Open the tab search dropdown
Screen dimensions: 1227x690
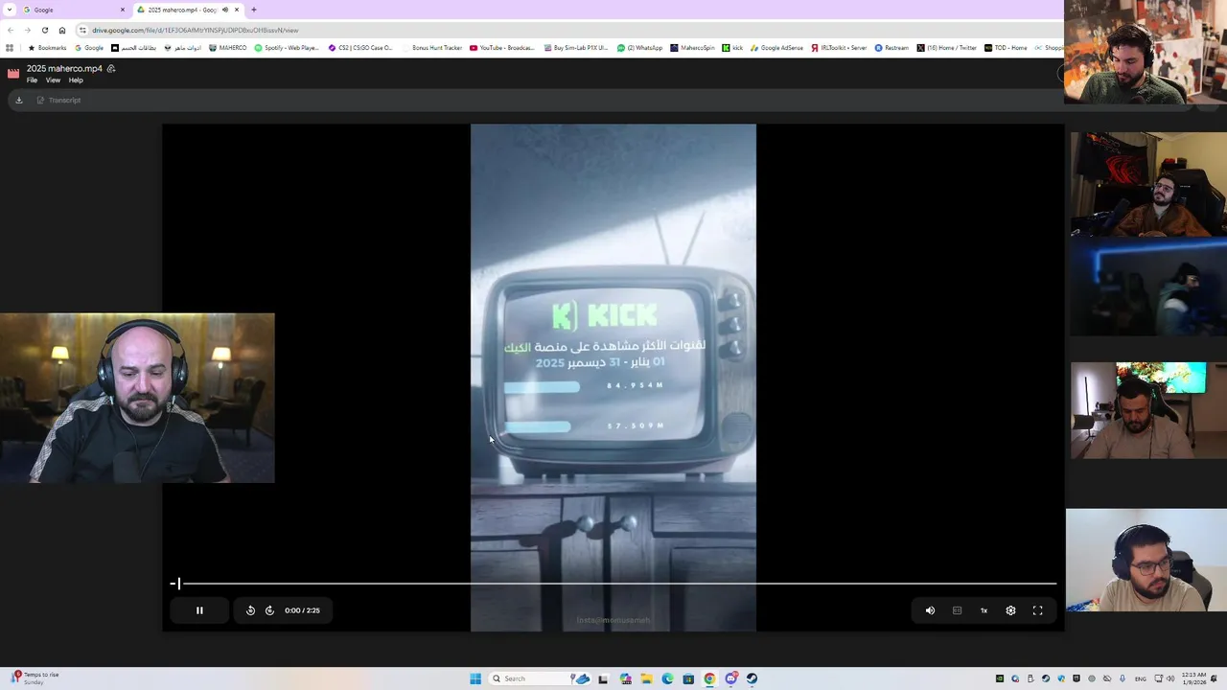pos(9,10)
